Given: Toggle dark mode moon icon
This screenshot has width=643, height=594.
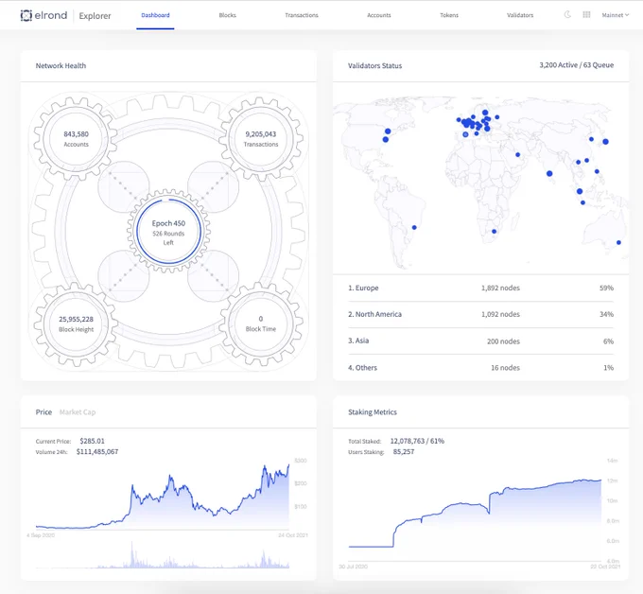Looking at the screenshot, I should [567, 15].
